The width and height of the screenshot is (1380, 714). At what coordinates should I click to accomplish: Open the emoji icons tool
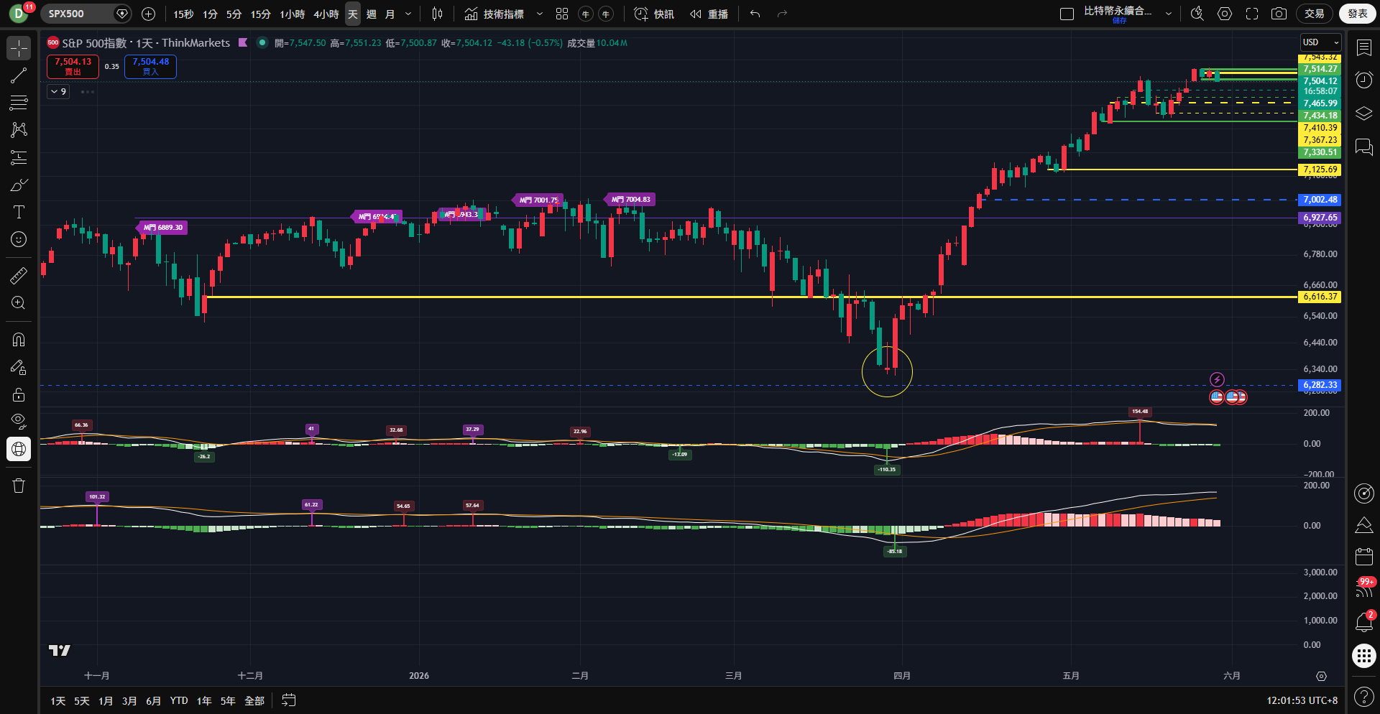[19, 239]
